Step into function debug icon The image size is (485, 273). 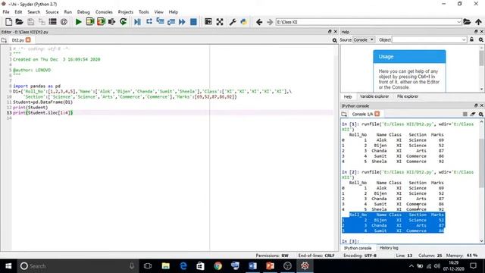tap(160, 22)
